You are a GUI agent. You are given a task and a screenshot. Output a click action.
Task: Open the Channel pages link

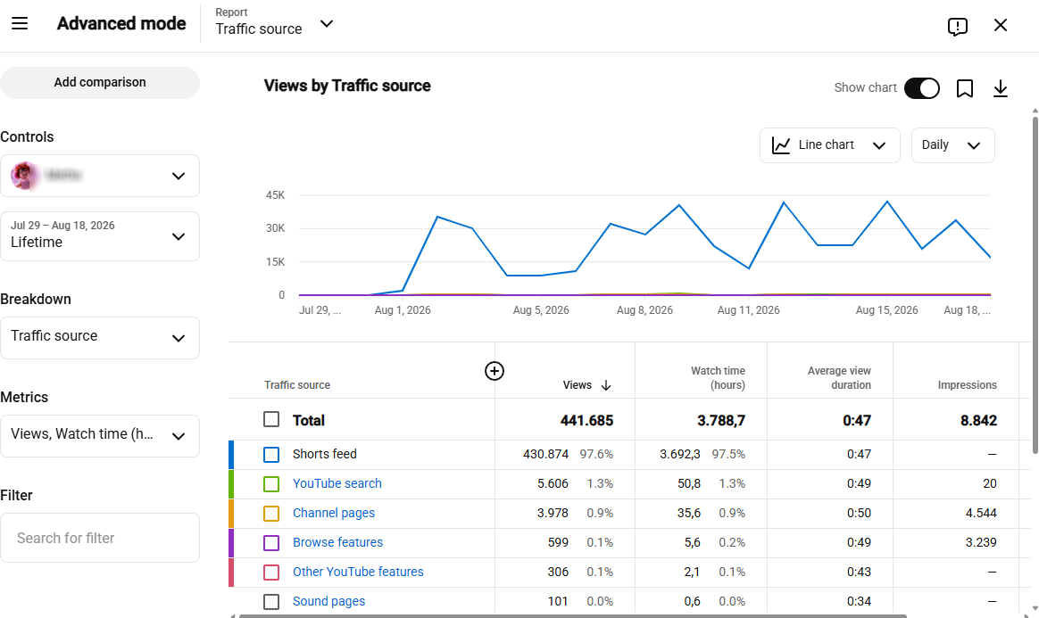(x=334, y=513)
